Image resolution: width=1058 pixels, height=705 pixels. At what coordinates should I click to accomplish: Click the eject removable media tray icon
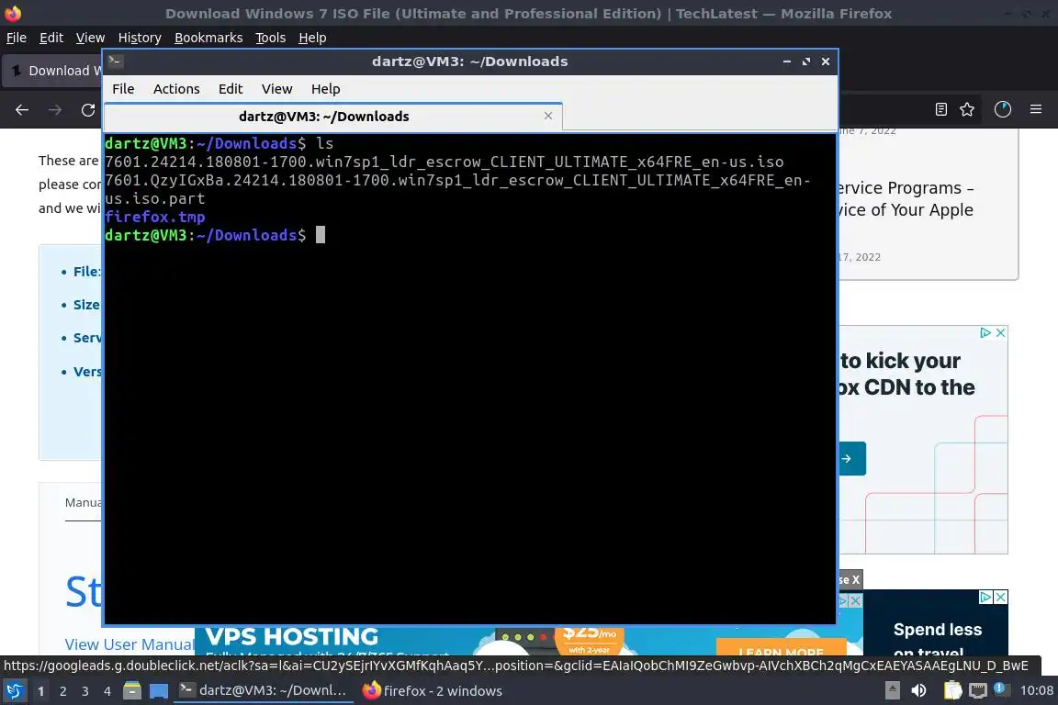pos(892,690)
